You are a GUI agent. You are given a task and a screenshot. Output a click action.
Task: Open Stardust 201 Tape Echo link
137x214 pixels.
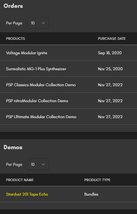click(27, 194)
